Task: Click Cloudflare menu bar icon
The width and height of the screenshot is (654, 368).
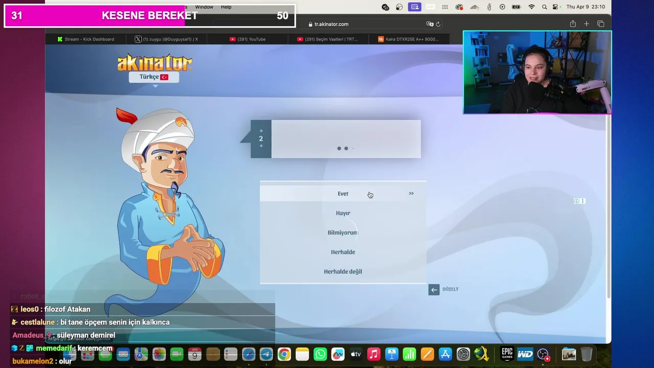Action: (475, 7)
